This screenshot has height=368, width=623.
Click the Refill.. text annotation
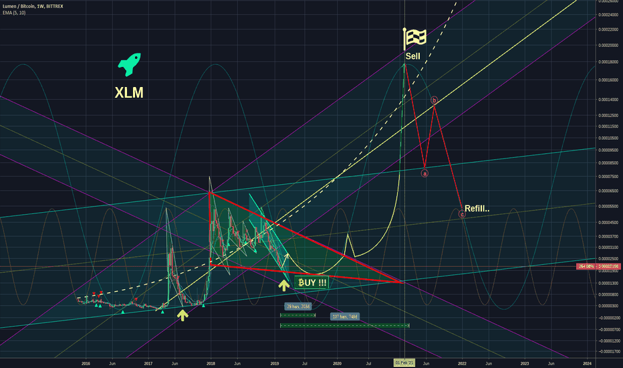pos(477,209)
